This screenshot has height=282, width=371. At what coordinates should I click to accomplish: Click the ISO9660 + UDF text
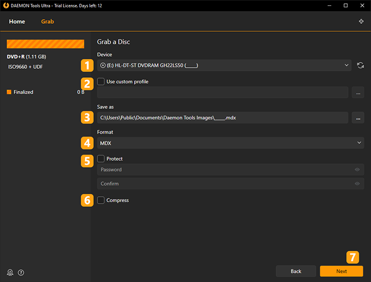click(x=25, y=67)
